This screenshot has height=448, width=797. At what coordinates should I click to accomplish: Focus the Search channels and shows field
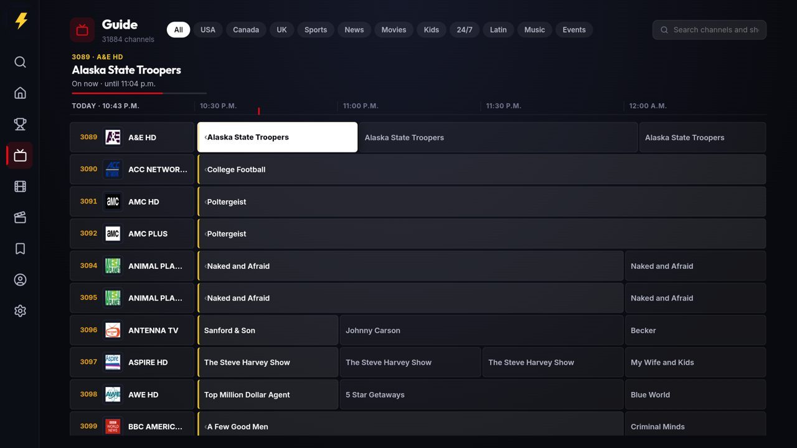pyautogui.click(x=709, y=30)
